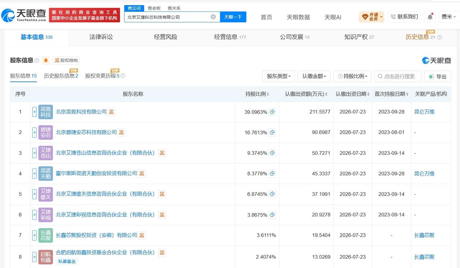Image resolution: width=460 pixels, height=268 pixels.
Task: Switch to the 知识产权 tab
Action: point(359,37)
